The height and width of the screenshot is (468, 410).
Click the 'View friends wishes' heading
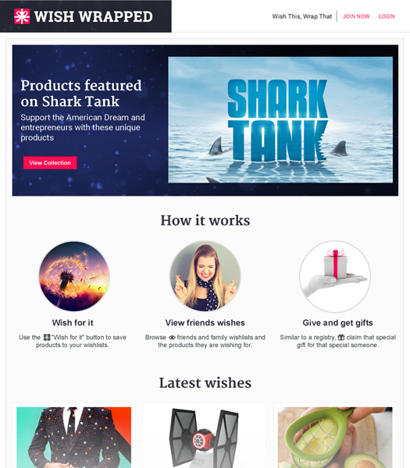coord(205,323)
